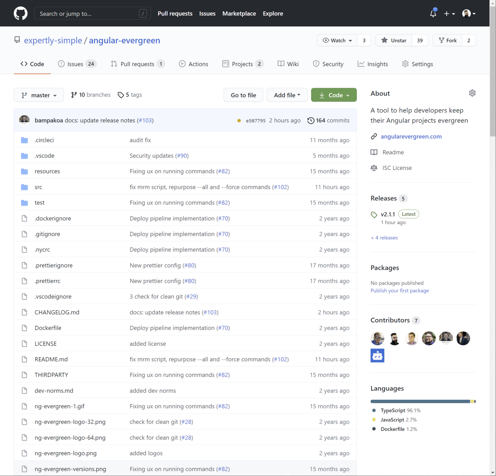This screenshot has height=476, width=496.
Task: Click the yellow commit status dot
Action: click(239, 121)
